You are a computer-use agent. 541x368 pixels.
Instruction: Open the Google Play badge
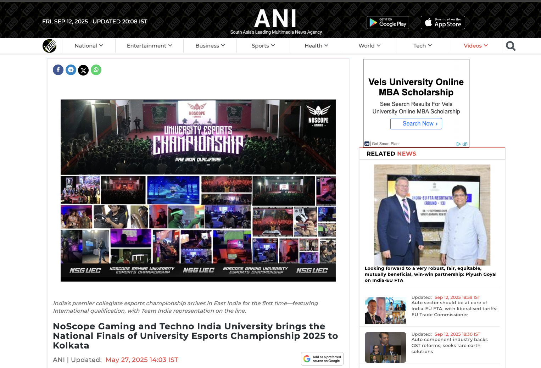click(388, 23)
